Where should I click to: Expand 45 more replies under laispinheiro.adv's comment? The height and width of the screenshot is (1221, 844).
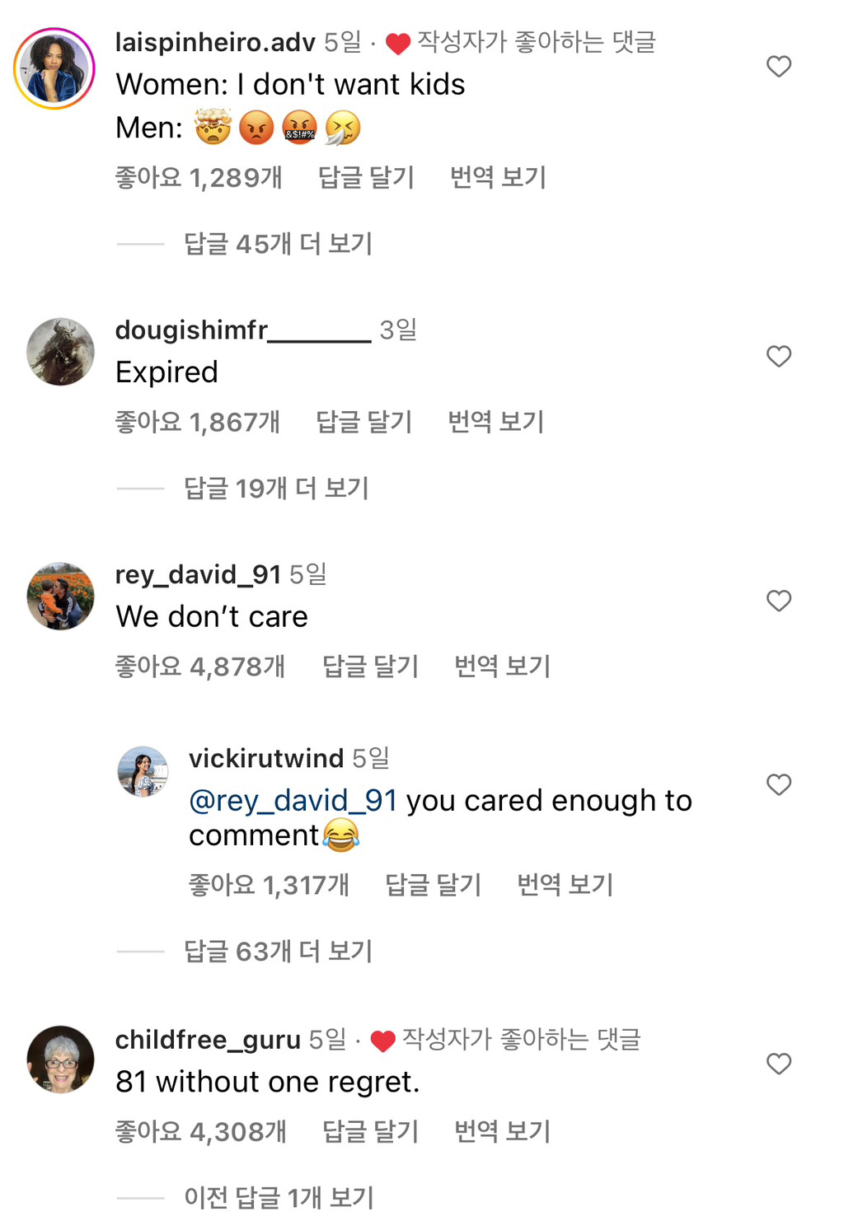click(x=279, y=244)
